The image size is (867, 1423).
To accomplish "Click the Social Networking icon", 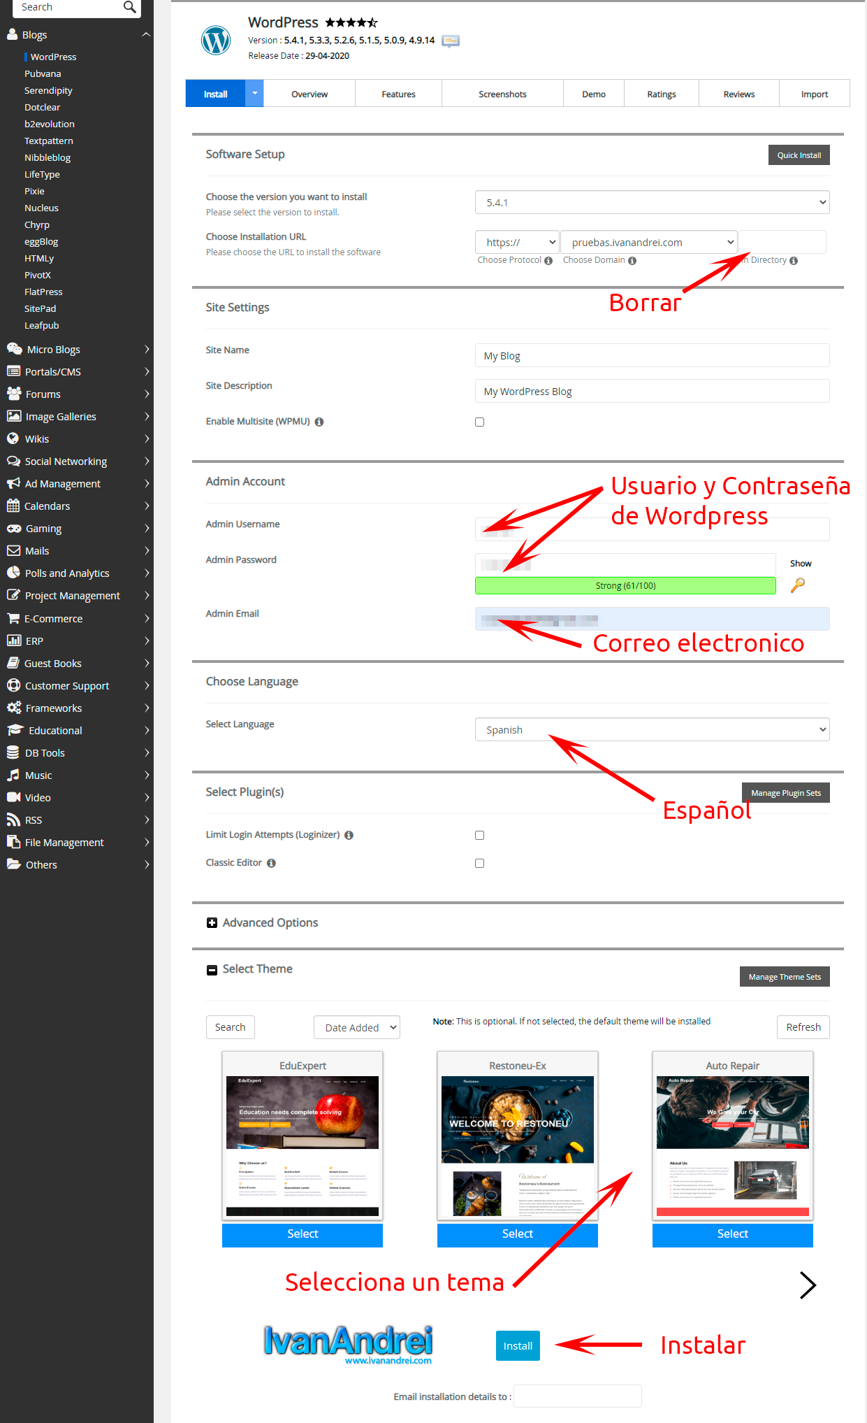I will [x=13, y=461].
